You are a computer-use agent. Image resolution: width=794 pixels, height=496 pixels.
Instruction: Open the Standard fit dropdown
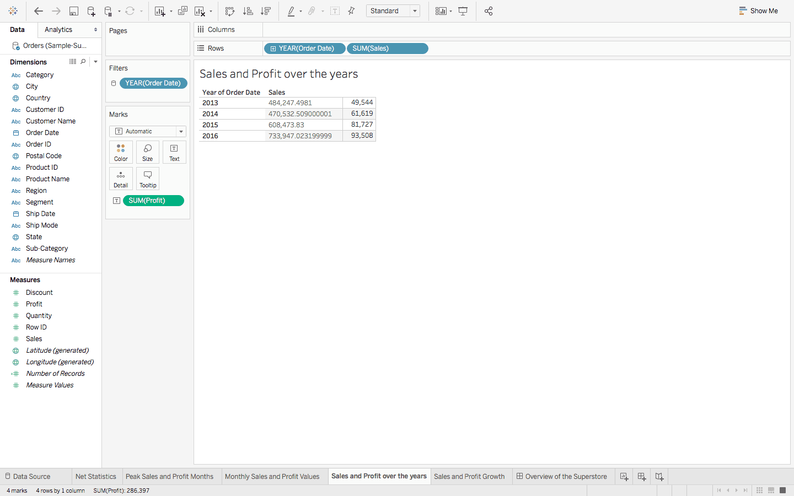[393, 11]
